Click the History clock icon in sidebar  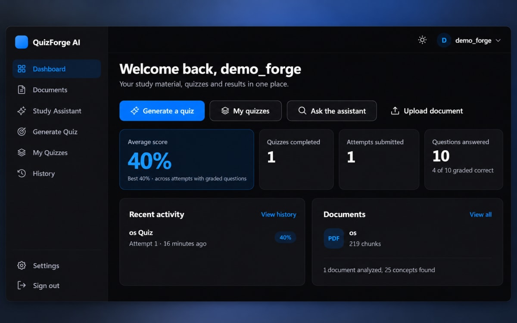tap(22, 173)
